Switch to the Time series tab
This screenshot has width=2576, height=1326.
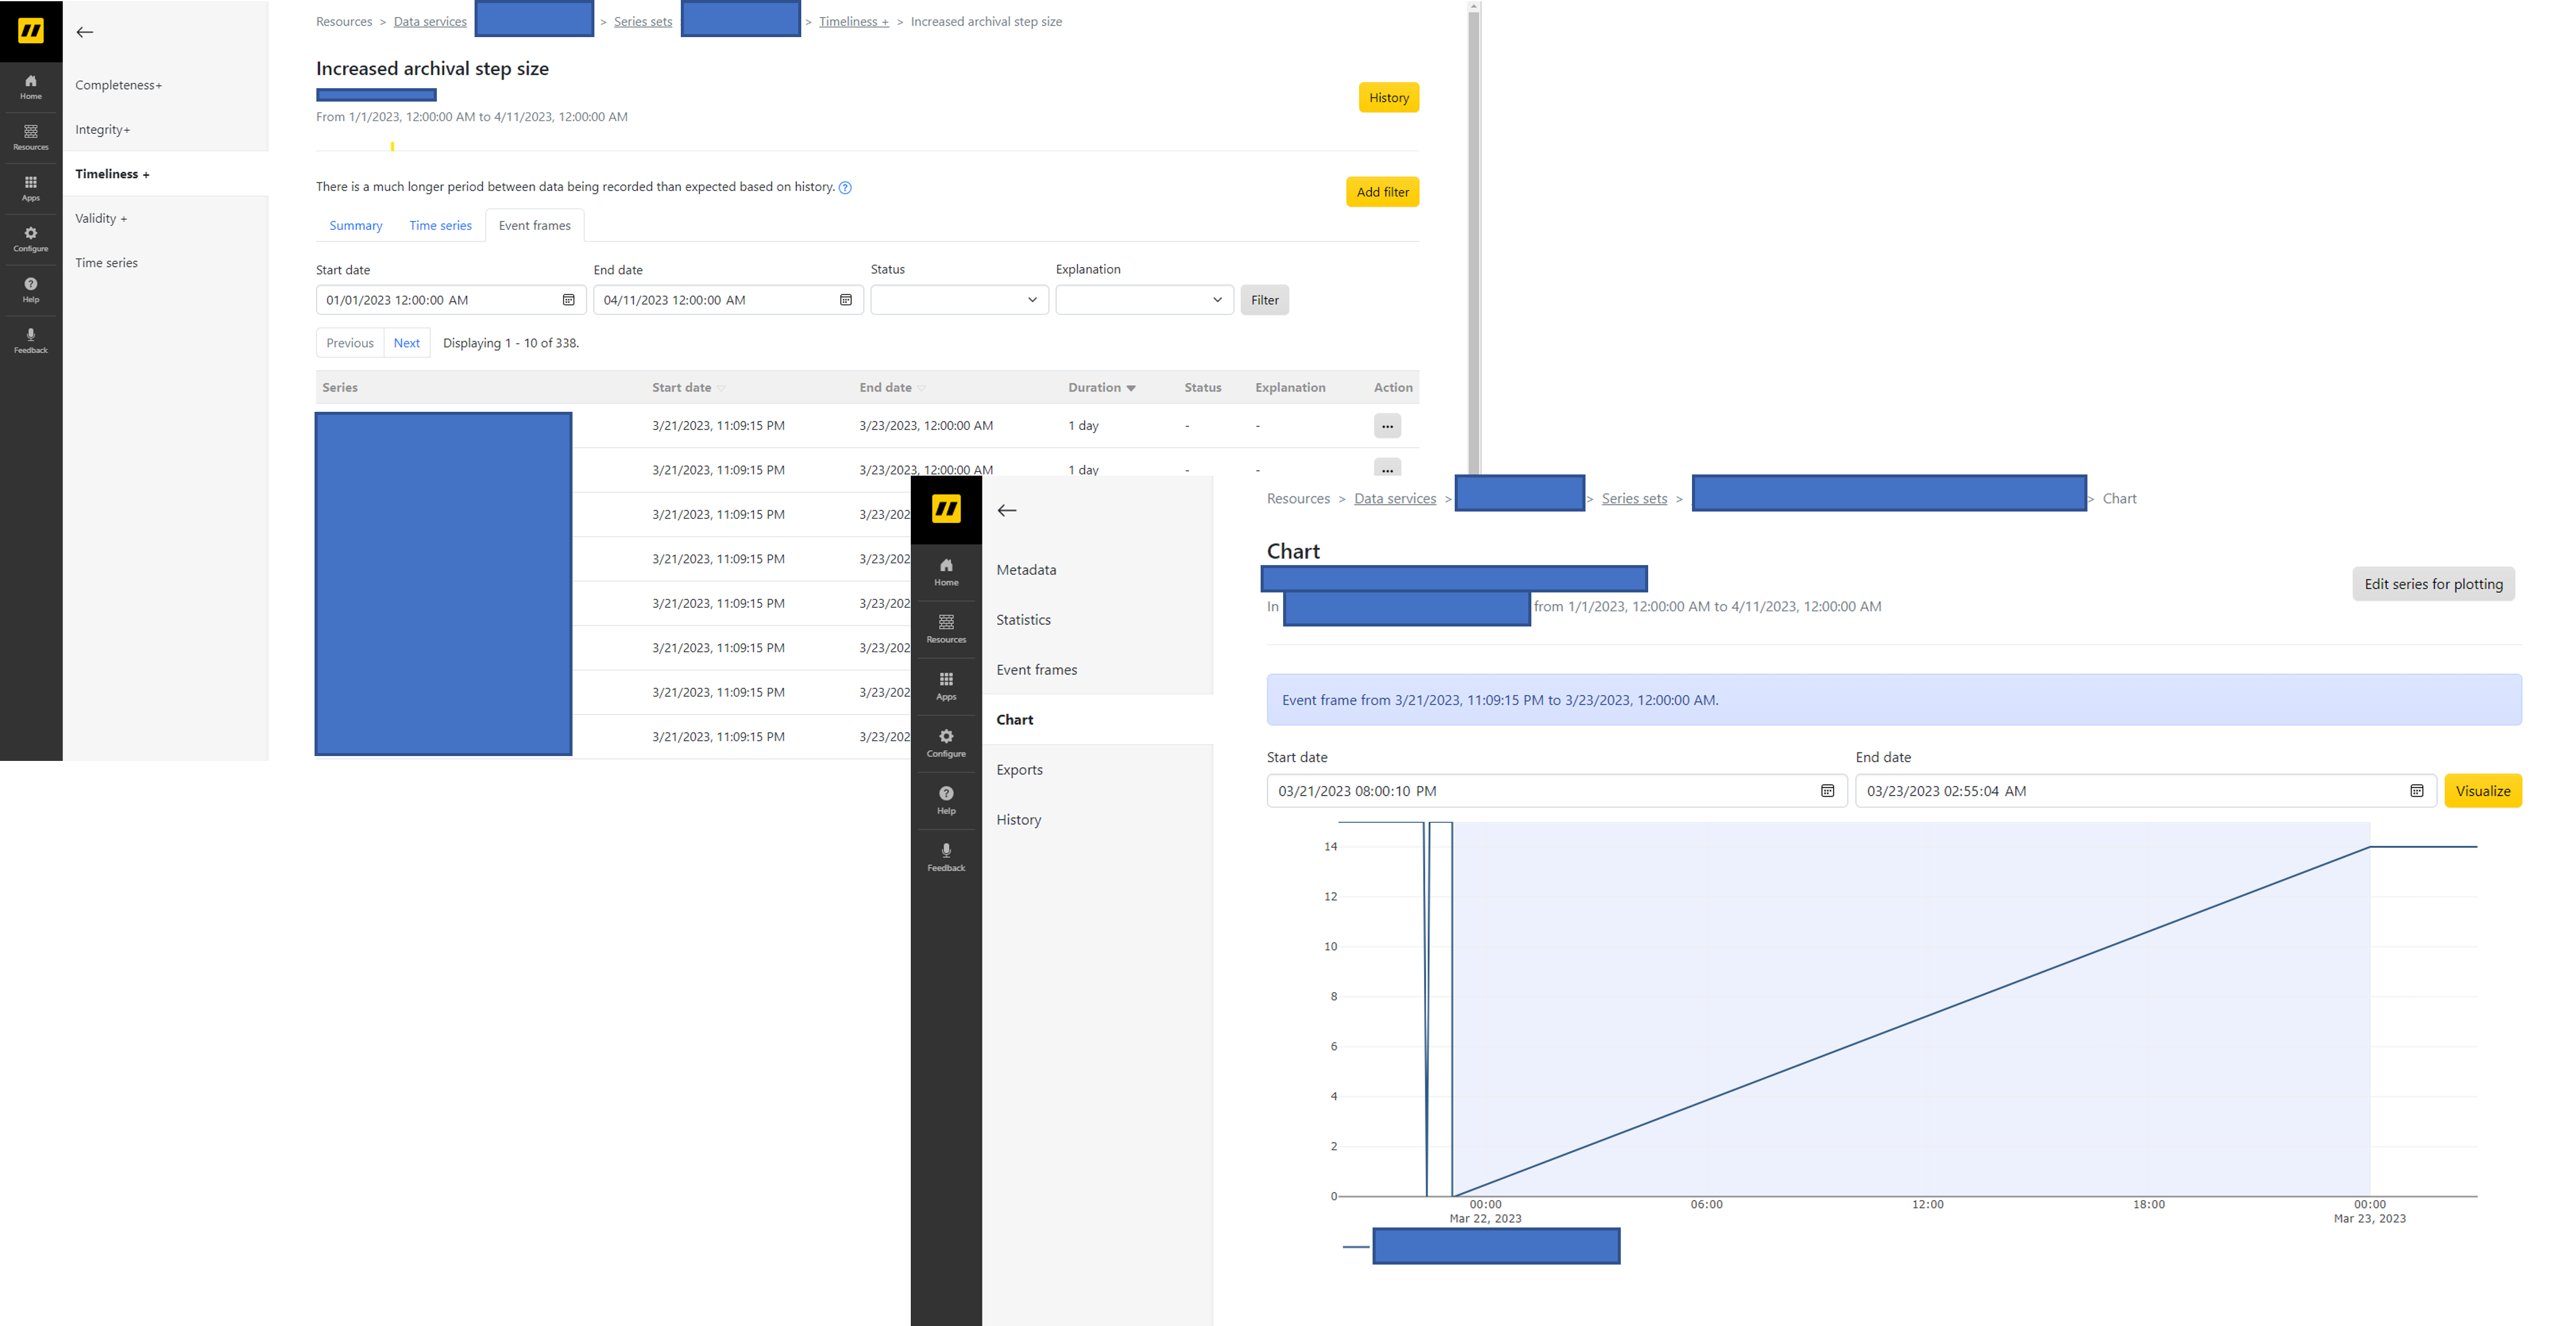[440, 225]
